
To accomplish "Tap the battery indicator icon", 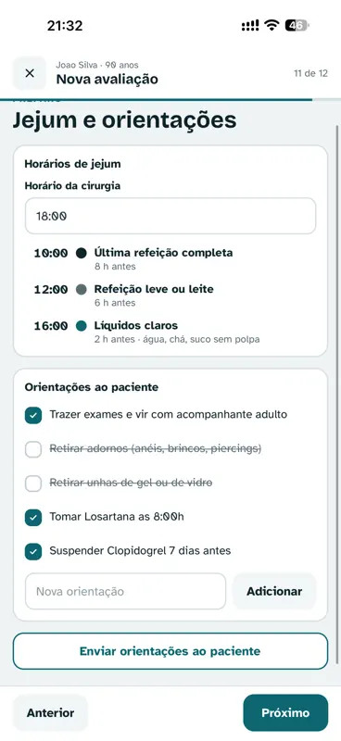I will pyautogui.click(x=297, y=25).
